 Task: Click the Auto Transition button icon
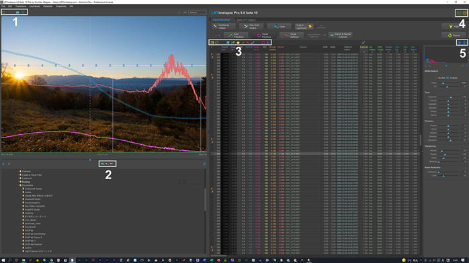230,36
